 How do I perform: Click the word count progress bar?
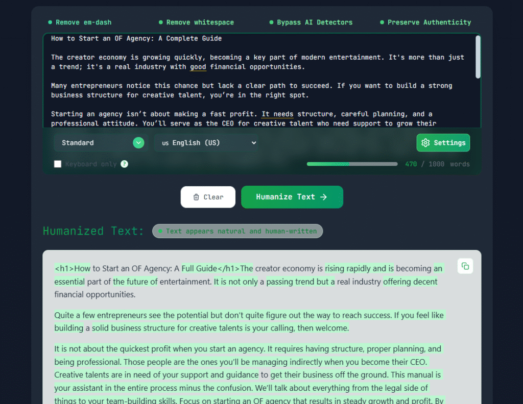pyautogui.click(x=352, y=164)
